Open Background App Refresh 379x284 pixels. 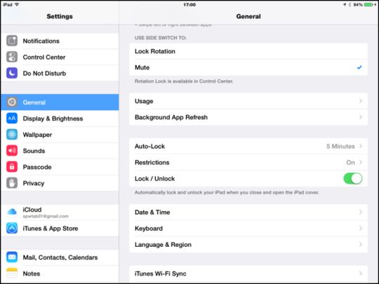[x=248, y=117]
